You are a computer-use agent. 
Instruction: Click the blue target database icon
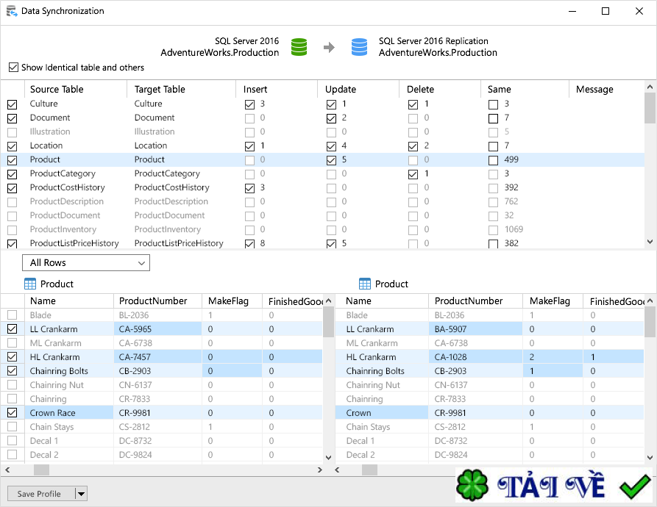[359, 47]
